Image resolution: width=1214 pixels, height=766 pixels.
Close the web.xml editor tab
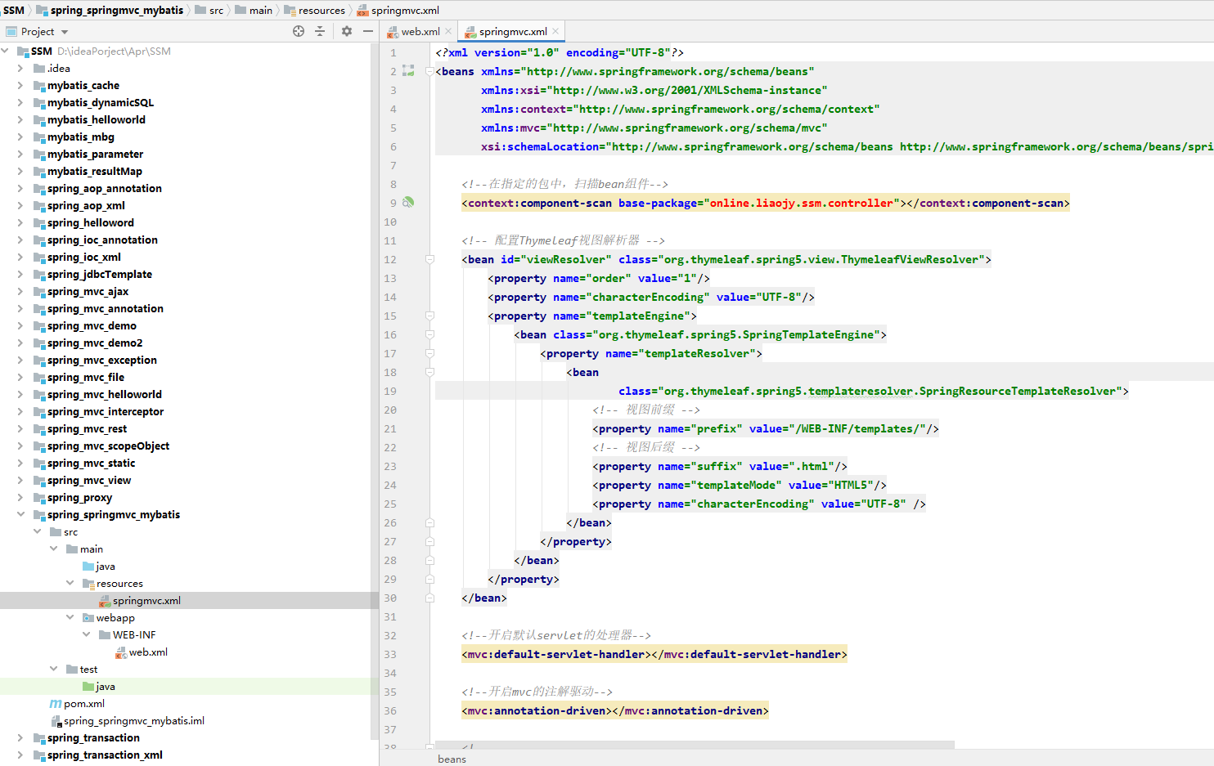[x=448, y=32]
